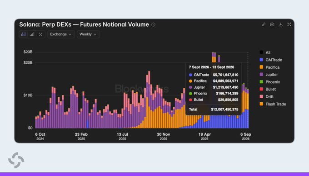Image resolution: width=309 pixels, height=176 pixels.
Task: Click the GMTrade value $5,701,647,810
Action: [x=225, y=75]
